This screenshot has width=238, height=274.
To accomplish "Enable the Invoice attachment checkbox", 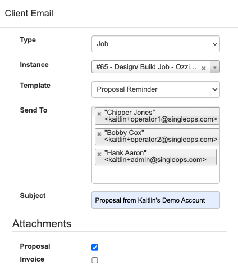I will (x=95, y=260).
